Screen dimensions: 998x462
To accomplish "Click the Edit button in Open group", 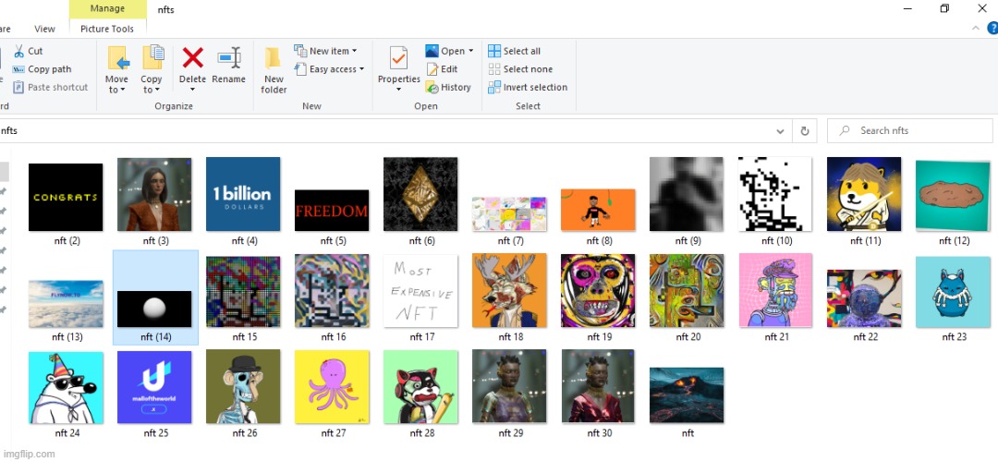I will coord(443,69).
